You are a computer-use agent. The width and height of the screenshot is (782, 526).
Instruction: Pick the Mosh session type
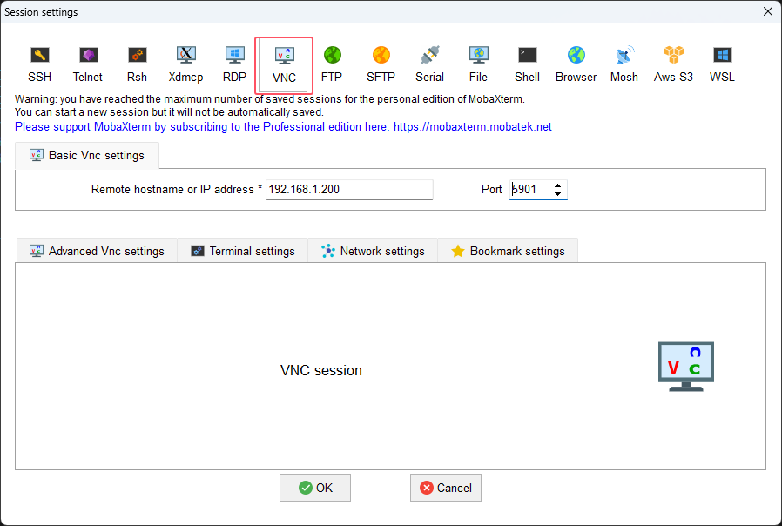click(x=624, y=64)
